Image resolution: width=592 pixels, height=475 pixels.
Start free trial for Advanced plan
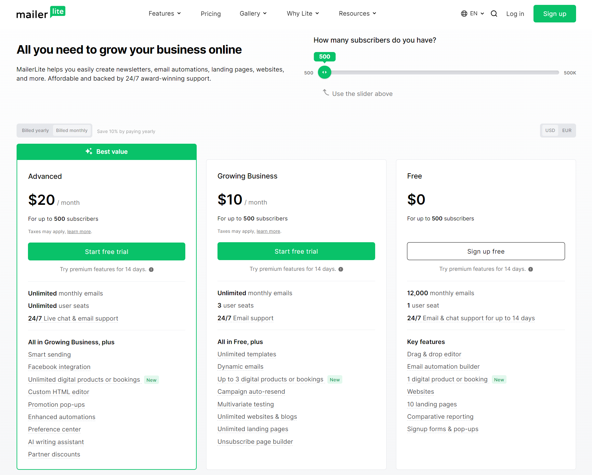coord(107,252)
